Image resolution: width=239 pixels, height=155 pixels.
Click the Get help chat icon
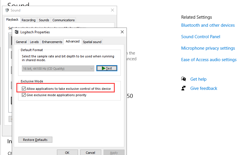(183, 79)
